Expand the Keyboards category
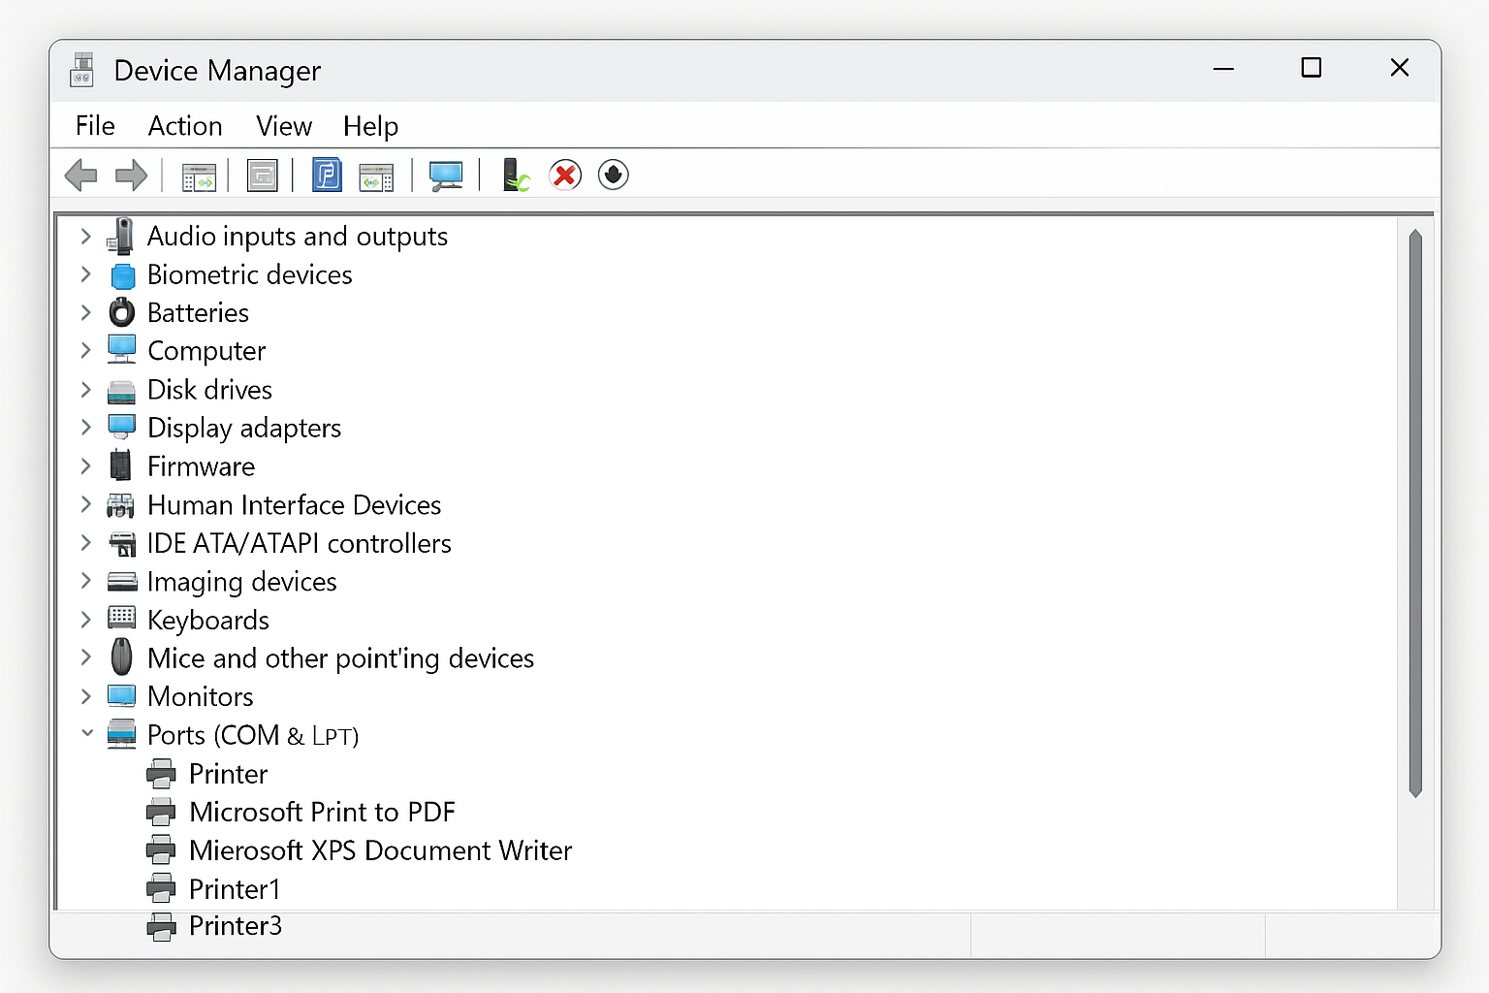This screenshot has width=1489, height=993. [x=86, y=619]
